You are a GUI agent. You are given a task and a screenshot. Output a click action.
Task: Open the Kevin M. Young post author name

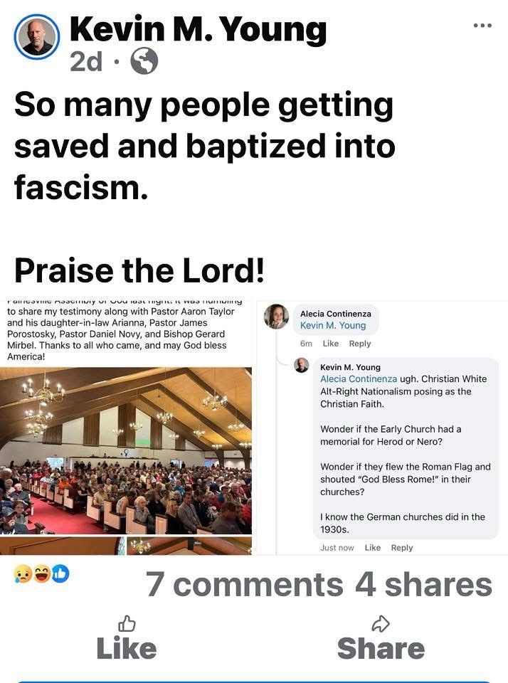(x=198, y=30)
